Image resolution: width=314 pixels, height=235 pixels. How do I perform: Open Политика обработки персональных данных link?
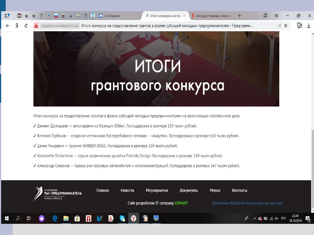[x=247, y=203]
